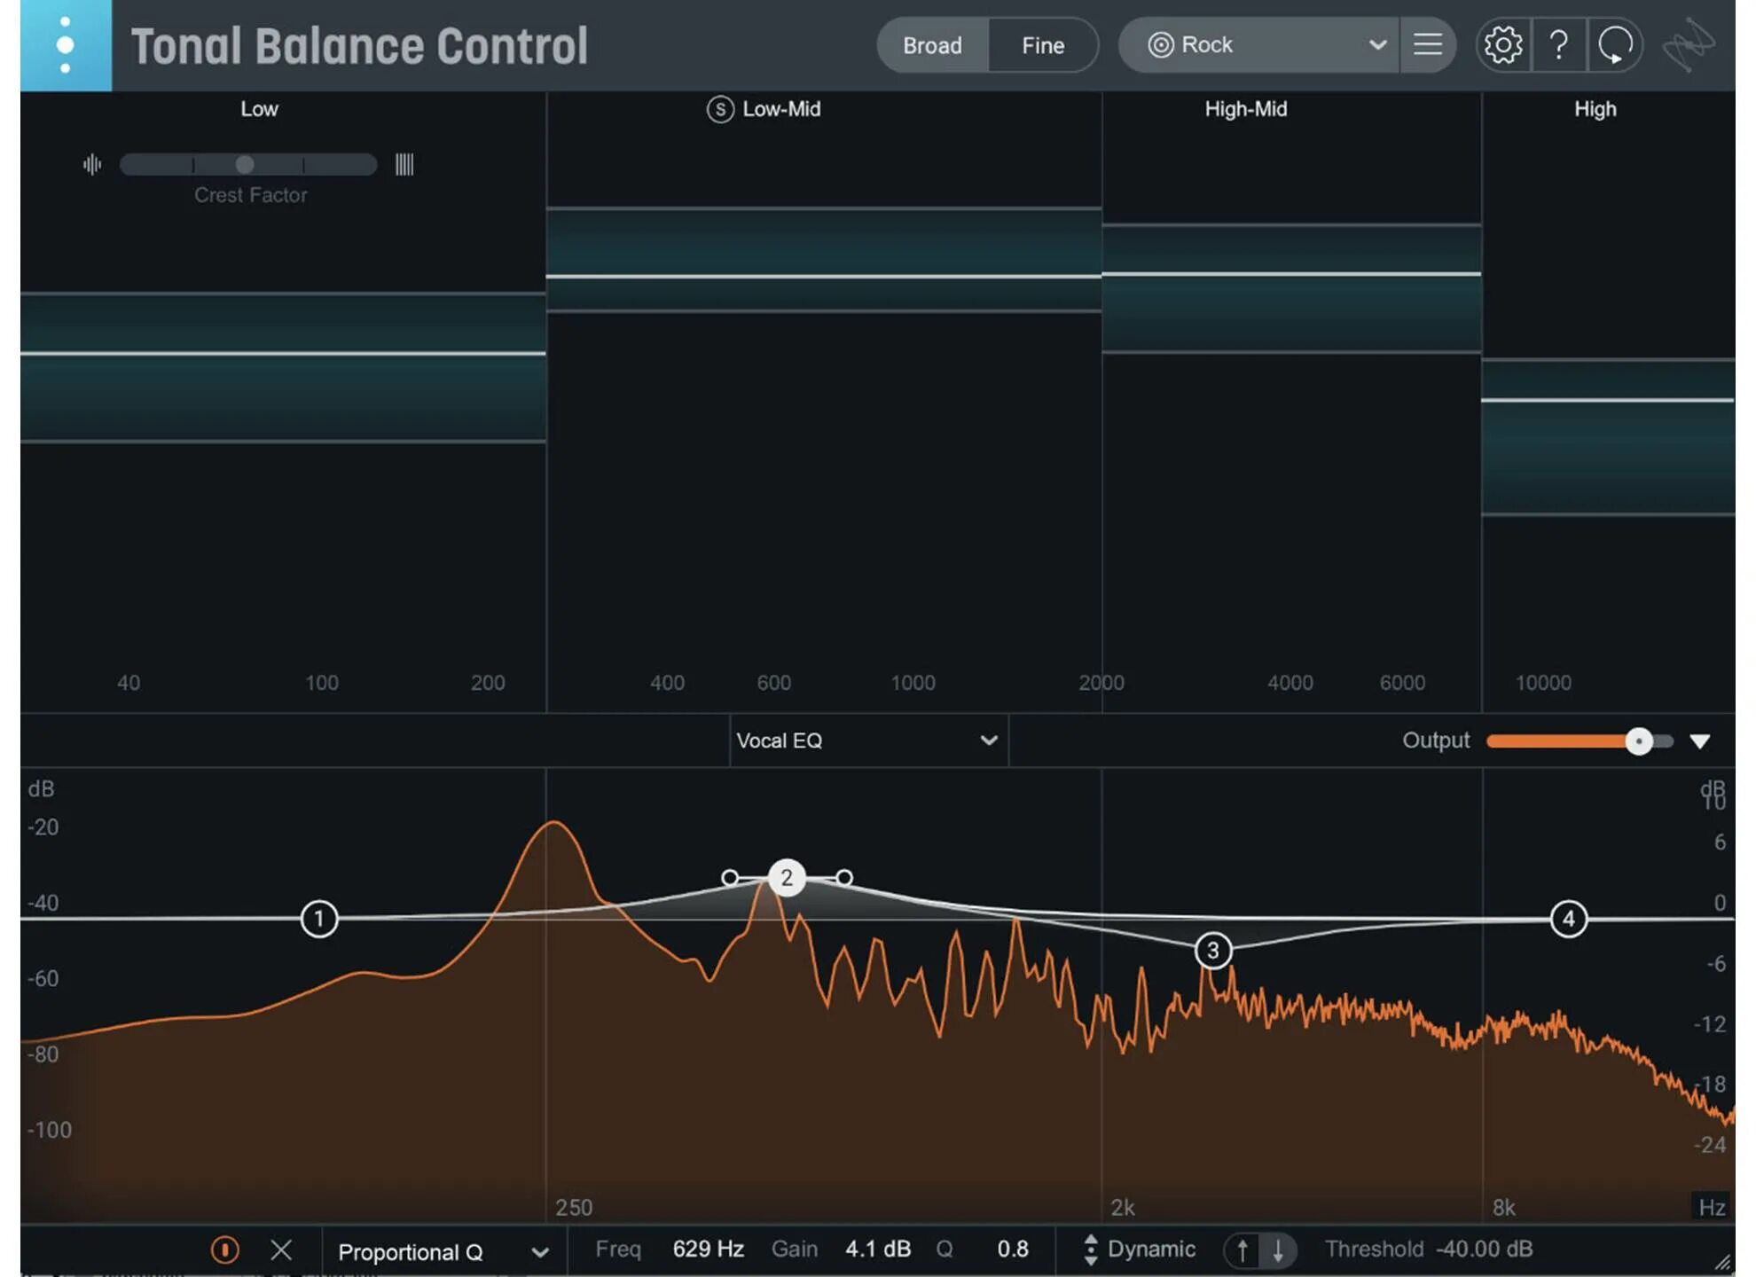The height and width of the screenshot is (1277, 1756).
Task: Open settings gear
Action: pyautogui.click(x=1503, y=45)
